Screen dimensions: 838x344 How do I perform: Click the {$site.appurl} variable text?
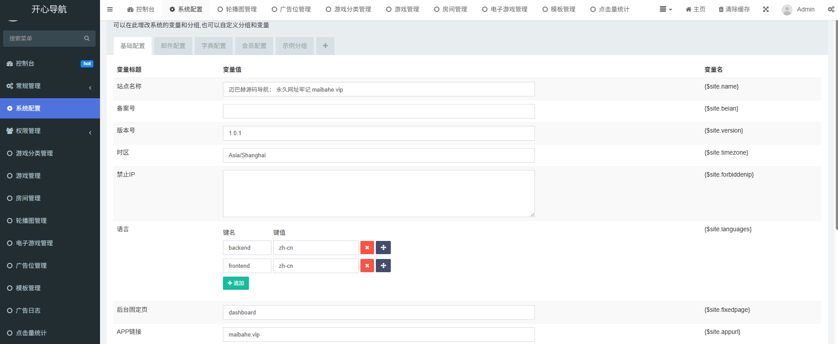click(x=723, y=332)
